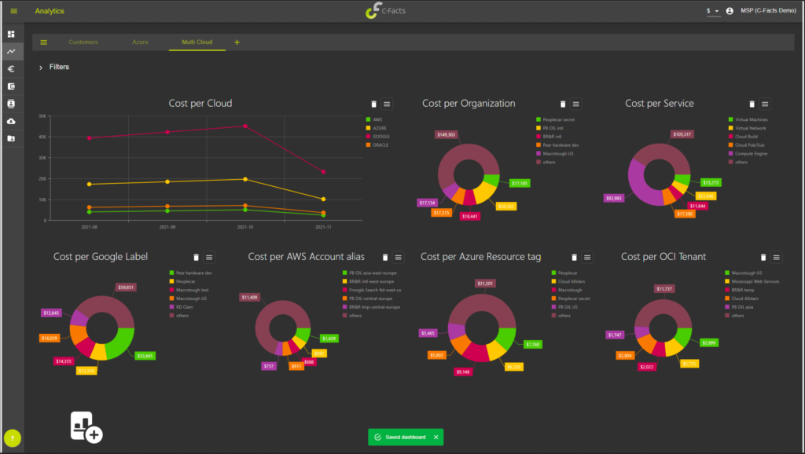This screenshot has height=454, width=805.
Task: Open the currency dollar dropdown
Action: point(712,11)
